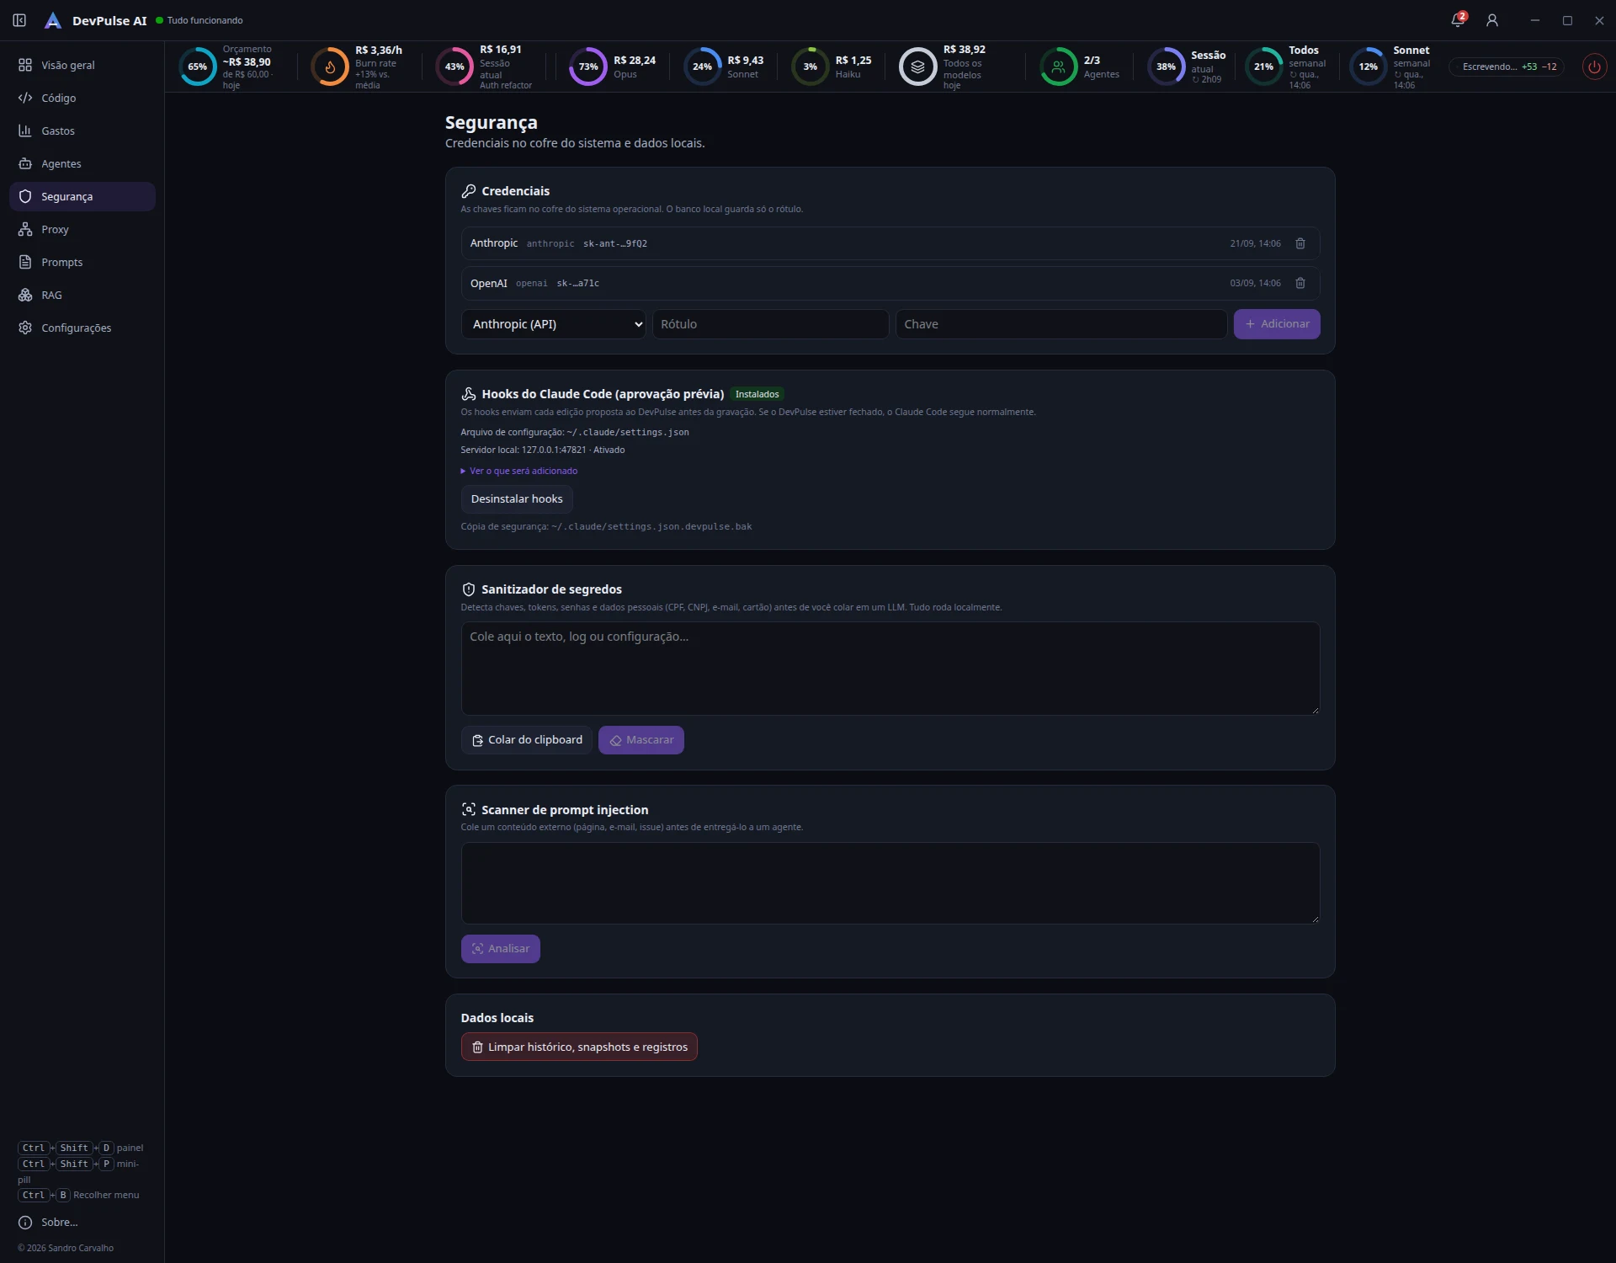Select Segurança in the sidebar
1616x1263 pixels.
[82, 196]
